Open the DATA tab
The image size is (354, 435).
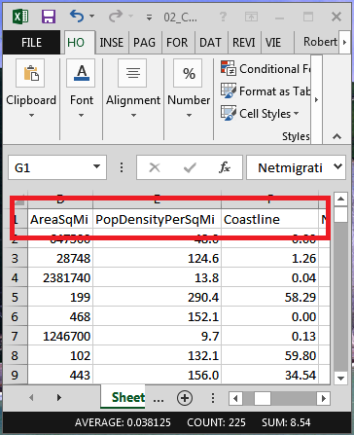click(x=210, y=43)
